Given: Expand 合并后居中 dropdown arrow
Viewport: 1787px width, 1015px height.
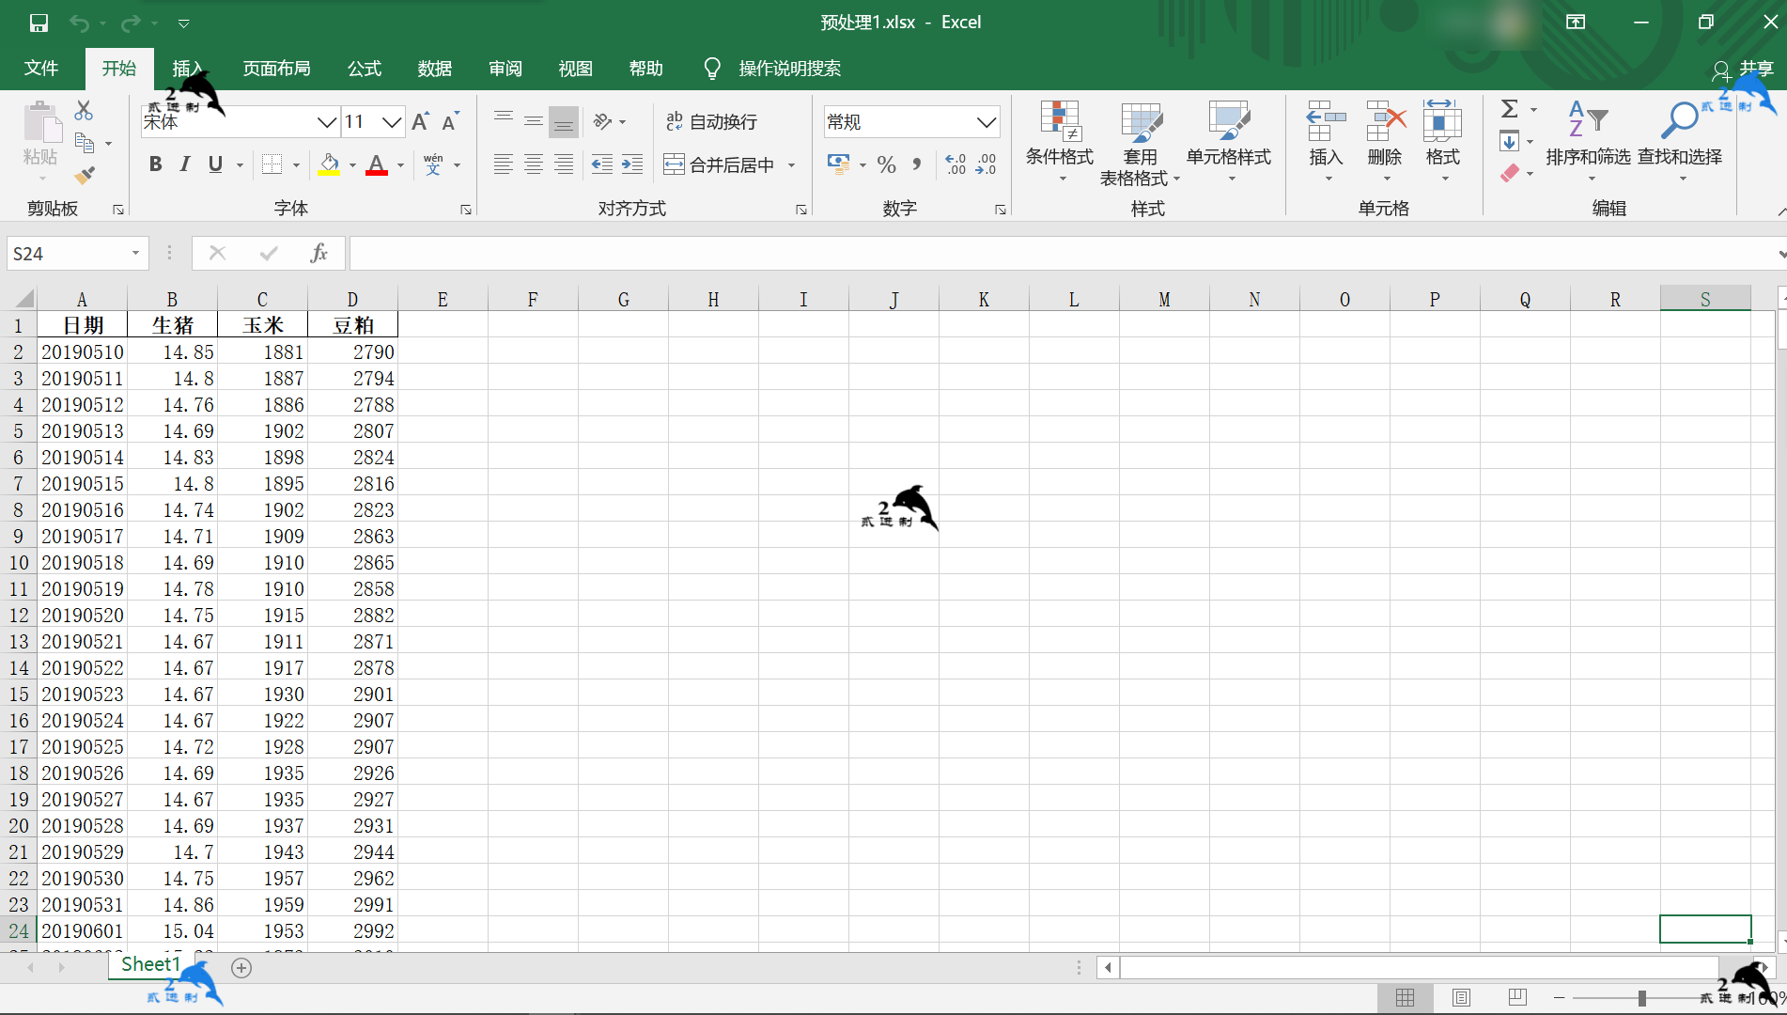Looking at the screenshot, I should click(791, 165).
